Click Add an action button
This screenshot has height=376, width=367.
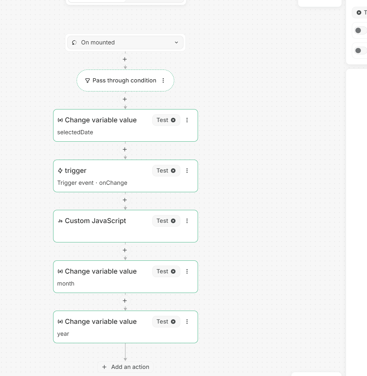click(x=126, y=367)
